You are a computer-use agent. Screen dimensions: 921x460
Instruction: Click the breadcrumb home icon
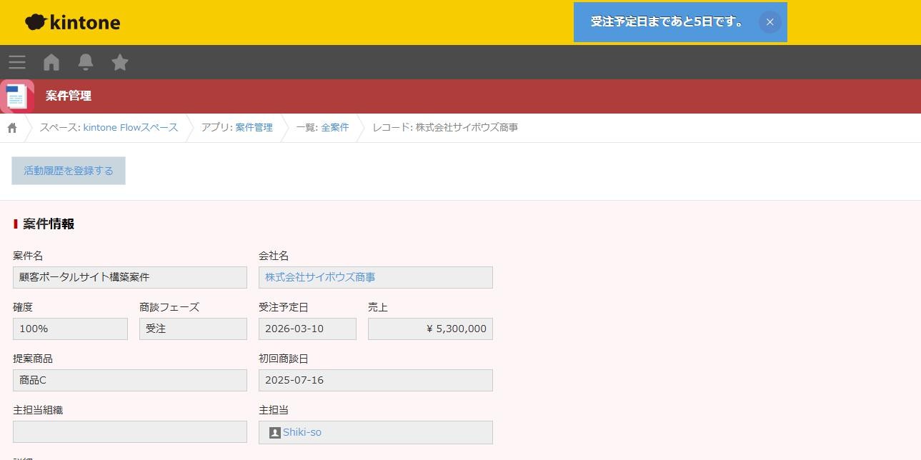click(11, 126)
